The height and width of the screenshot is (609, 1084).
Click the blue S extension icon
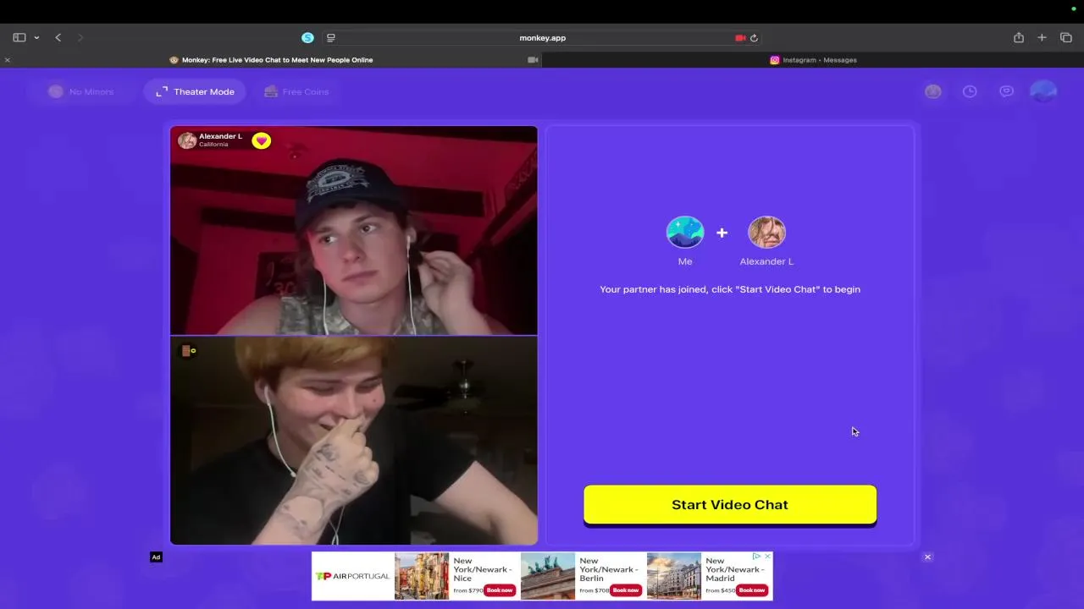[x=307, y=37]
